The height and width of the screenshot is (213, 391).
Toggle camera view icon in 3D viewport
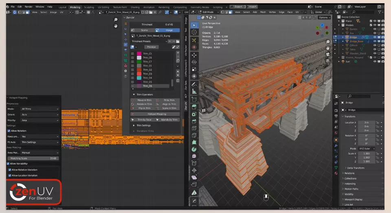pyautogui.click(x=327, y=54)
